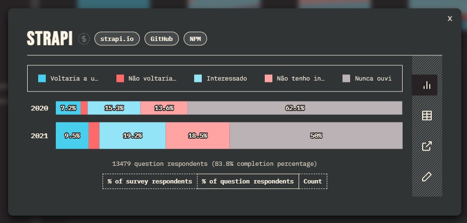Open the NPM package link

pos(196,39)
